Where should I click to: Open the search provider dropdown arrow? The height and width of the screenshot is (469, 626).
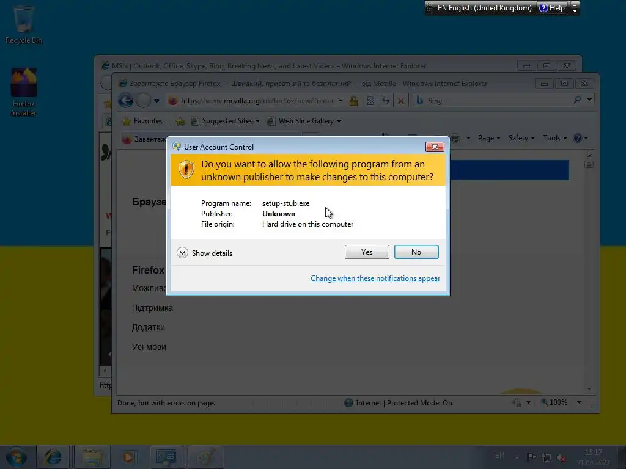click(x=589, y=100)
